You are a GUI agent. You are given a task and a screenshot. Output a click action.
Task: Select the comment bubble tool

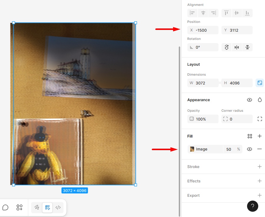pyautogui.click(x=5, y=207)
